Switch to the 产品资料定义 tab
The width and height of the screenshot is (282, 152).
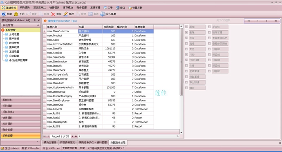click(67, 143)
